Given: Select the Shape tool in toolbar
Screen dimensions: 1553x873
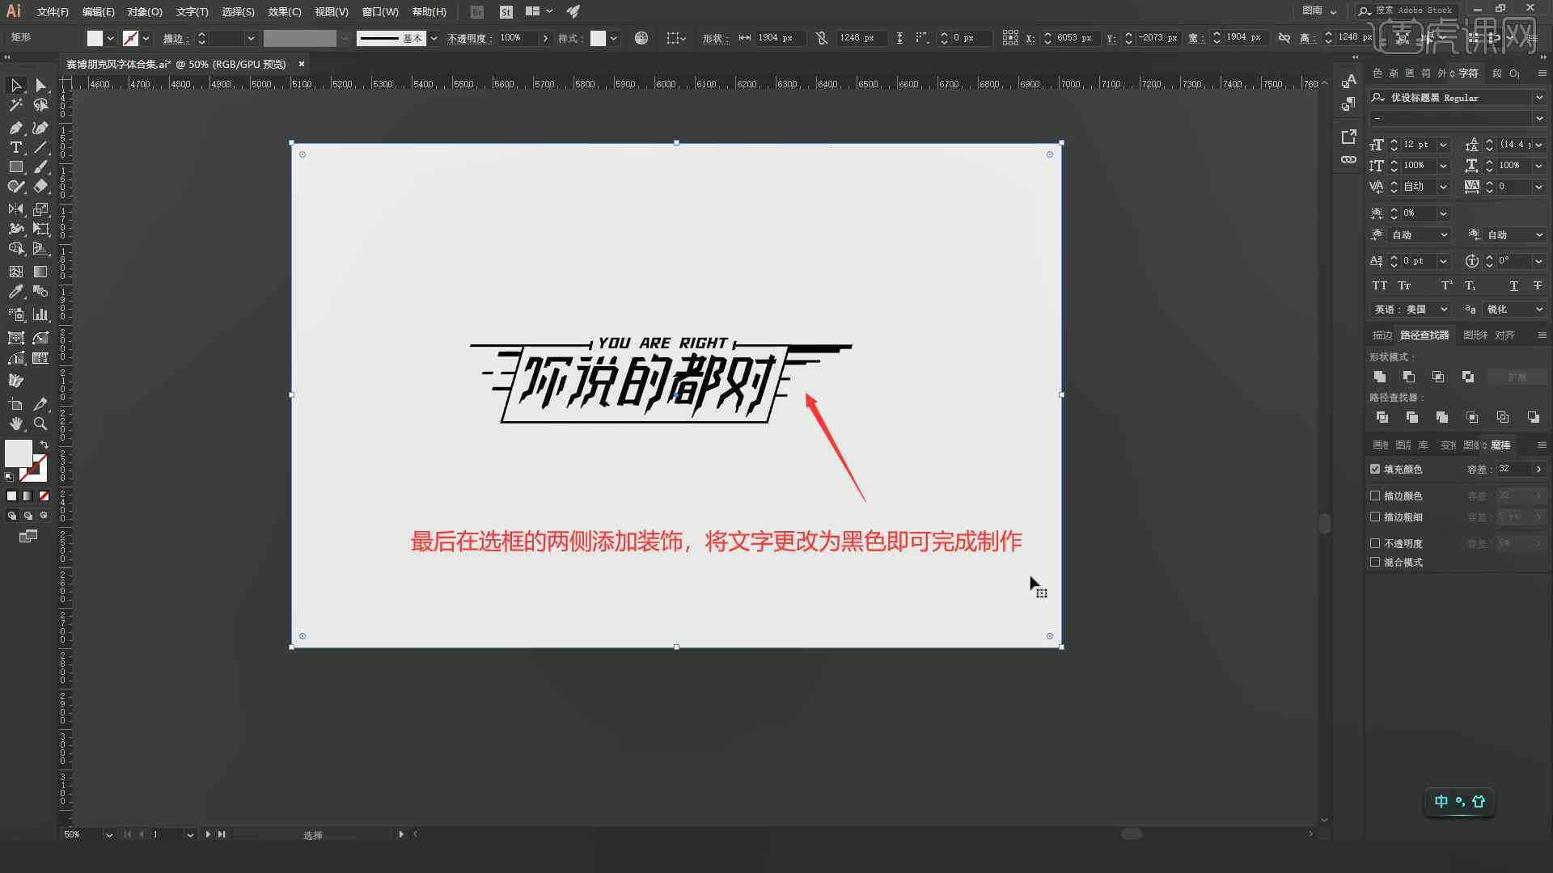Looking at the screenshot, I should point(15,167).
